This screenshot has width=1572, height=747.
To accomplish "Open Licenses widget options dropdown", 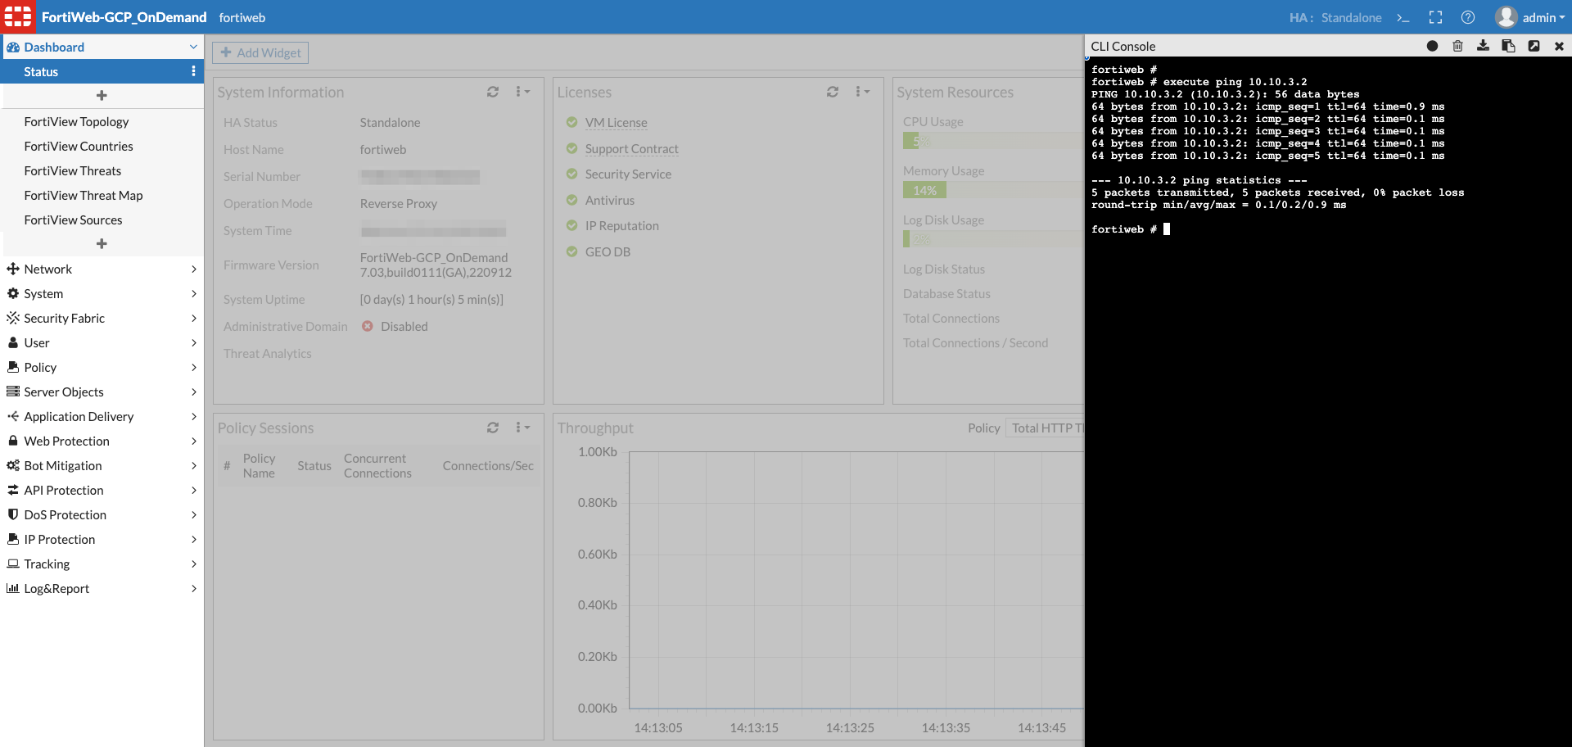I will pyautogui.click(x=862, y=92).
